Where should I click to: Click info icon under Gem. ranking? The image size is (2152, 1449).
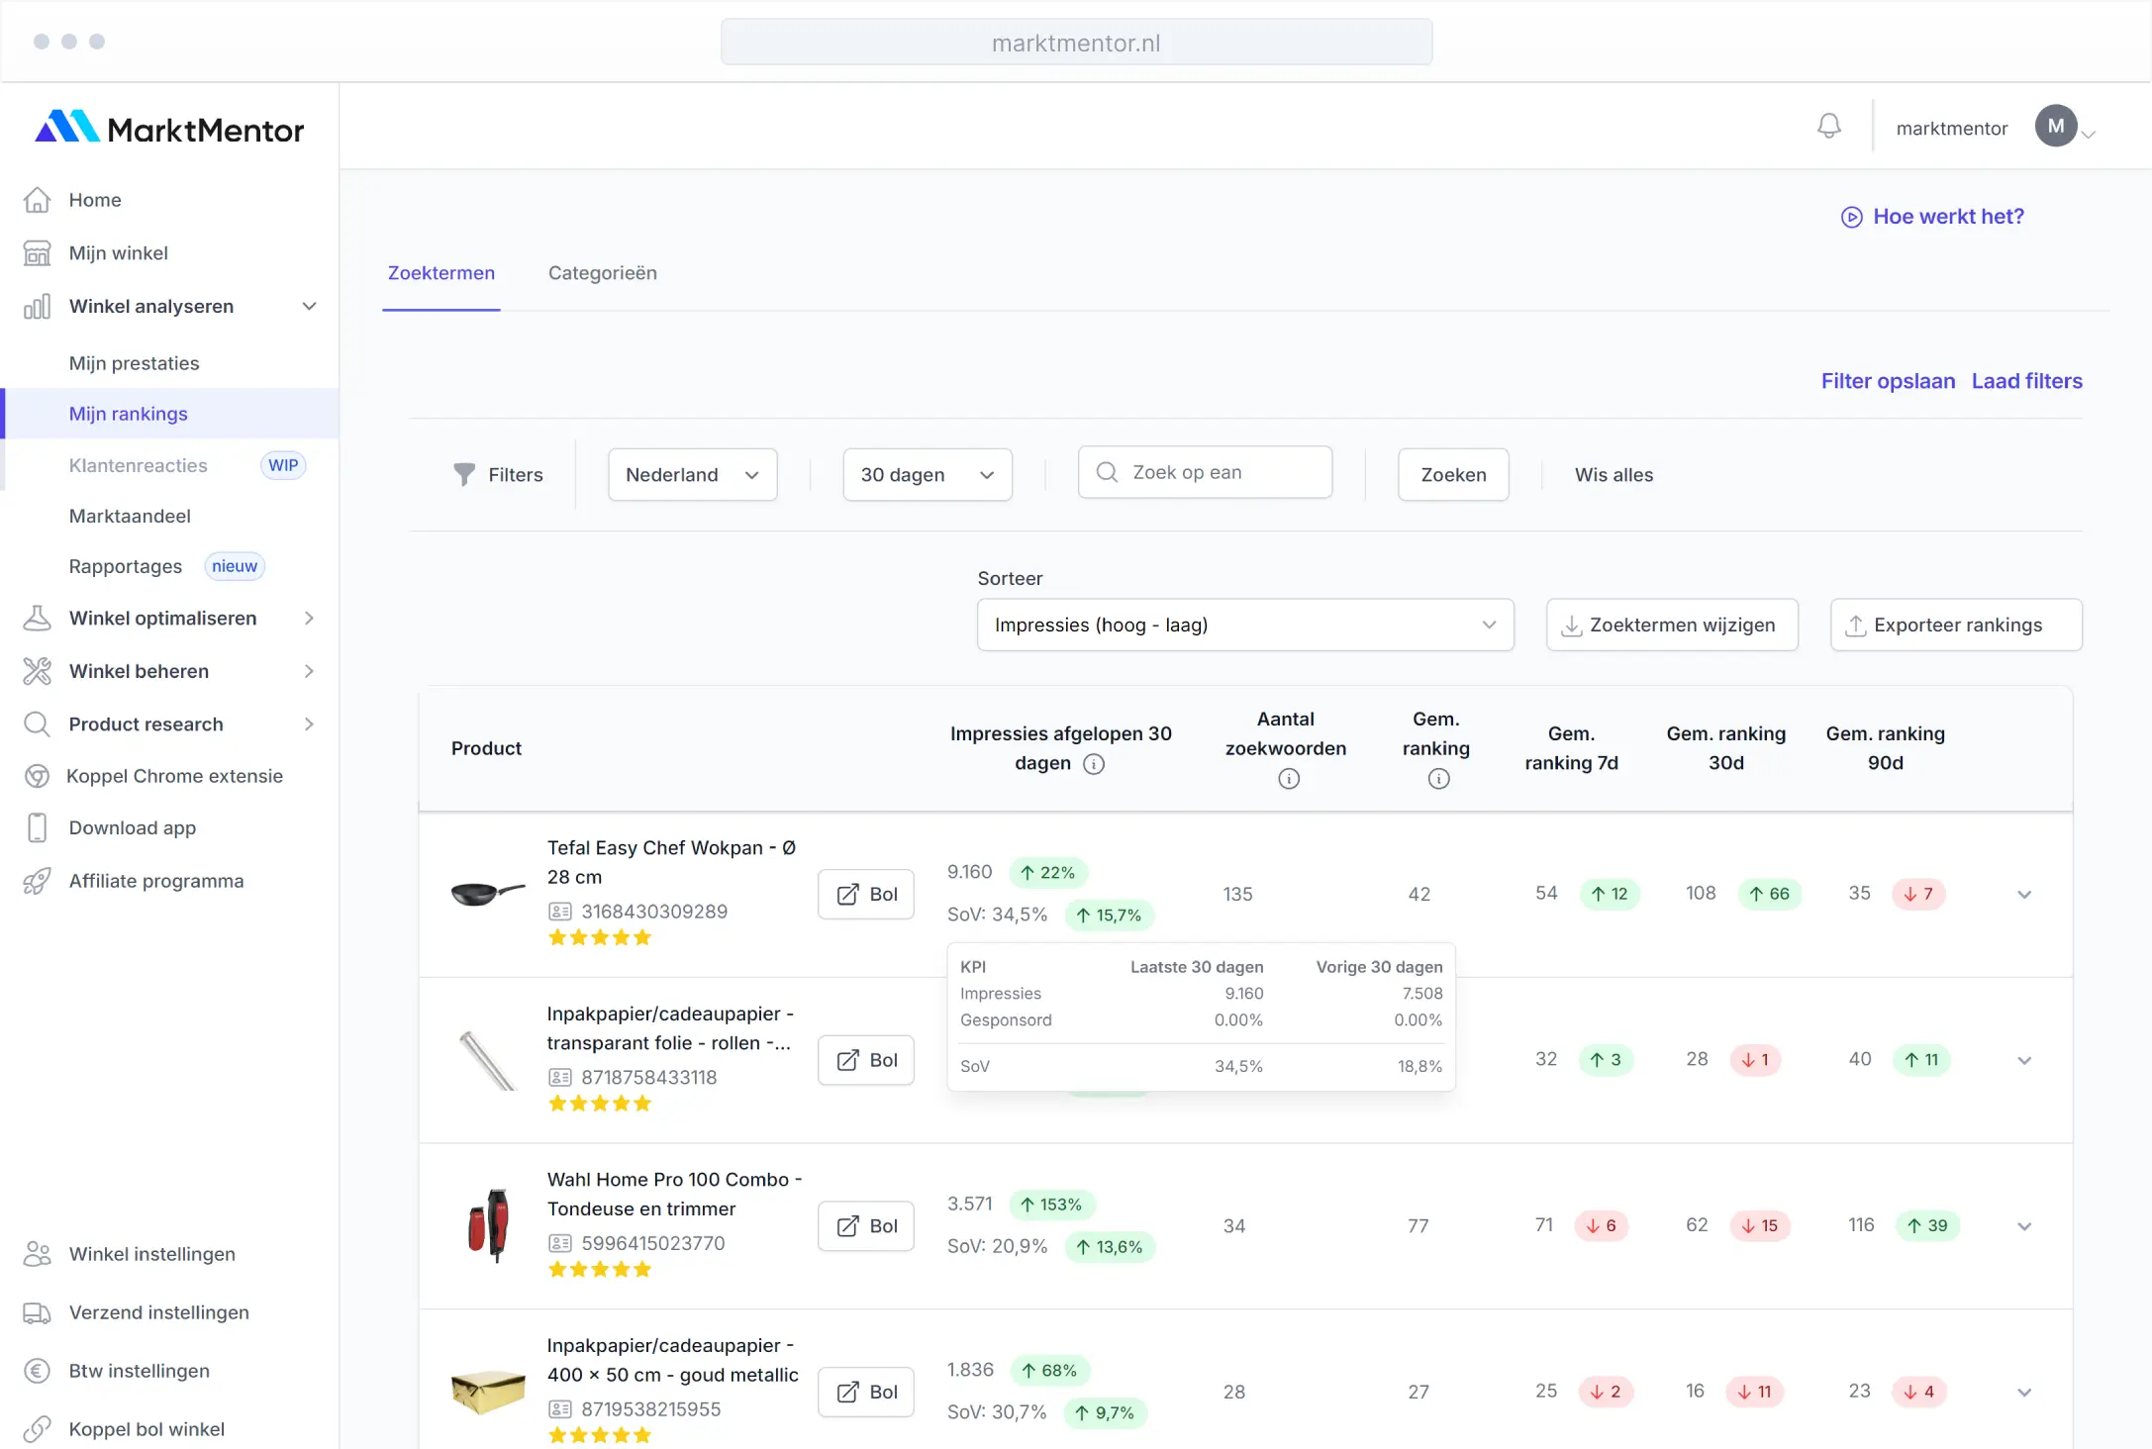tap(1438, 779)
